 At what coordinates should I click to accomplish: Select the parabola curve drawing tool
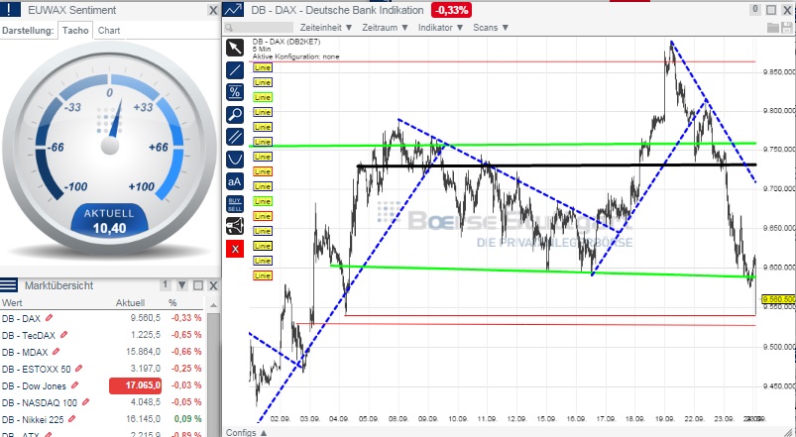(x=235, y=160)
